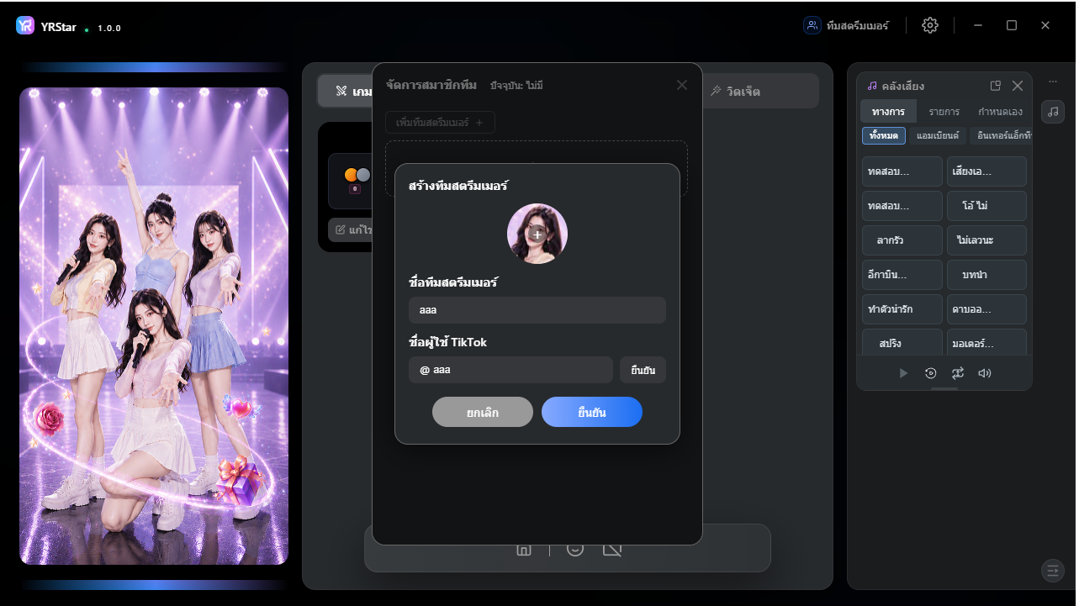Click the stage preview image of singers
This screenshot has height=606, width=1079.
[x=154, y=326]
